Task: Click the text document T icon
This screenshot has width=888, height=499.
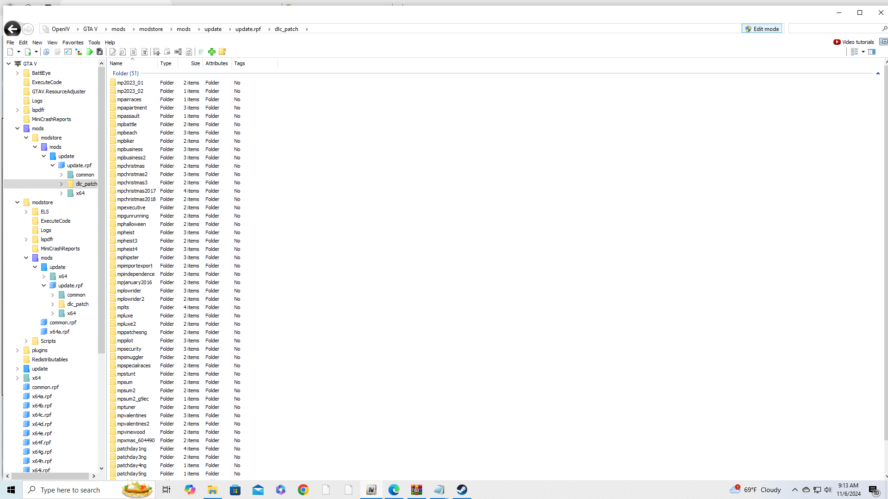Action: 144,52
